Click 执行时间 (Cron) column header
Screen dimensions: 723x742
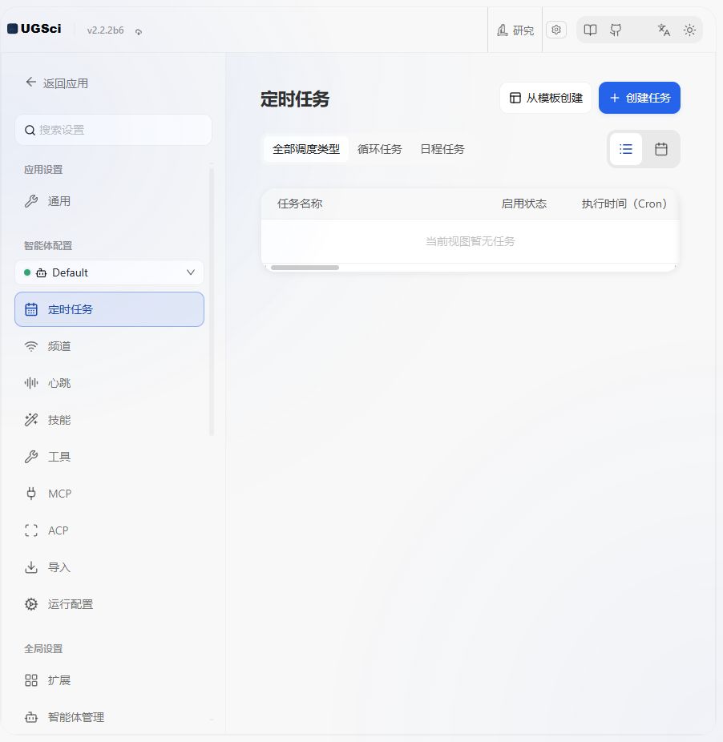coord(624,204)
